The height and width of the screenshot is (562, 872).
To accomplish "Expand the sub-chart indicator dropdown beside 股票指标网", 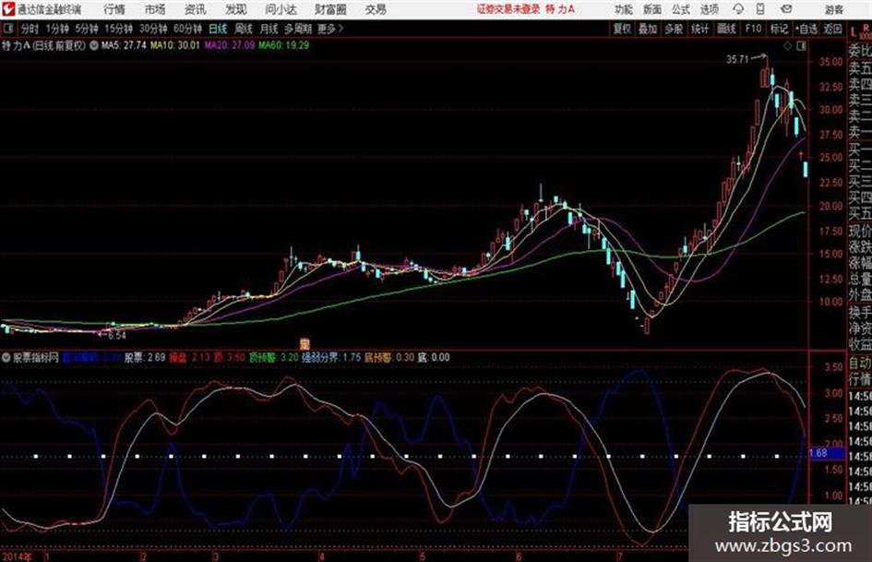I will point(6,358).
